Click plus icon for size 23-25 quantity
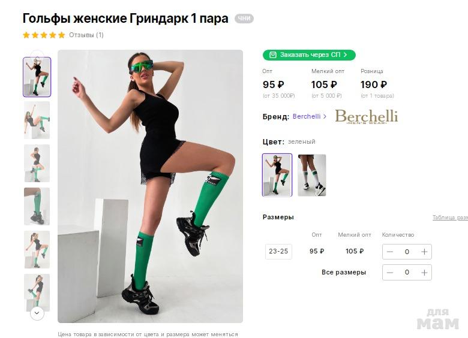 (x=424, y=252)
